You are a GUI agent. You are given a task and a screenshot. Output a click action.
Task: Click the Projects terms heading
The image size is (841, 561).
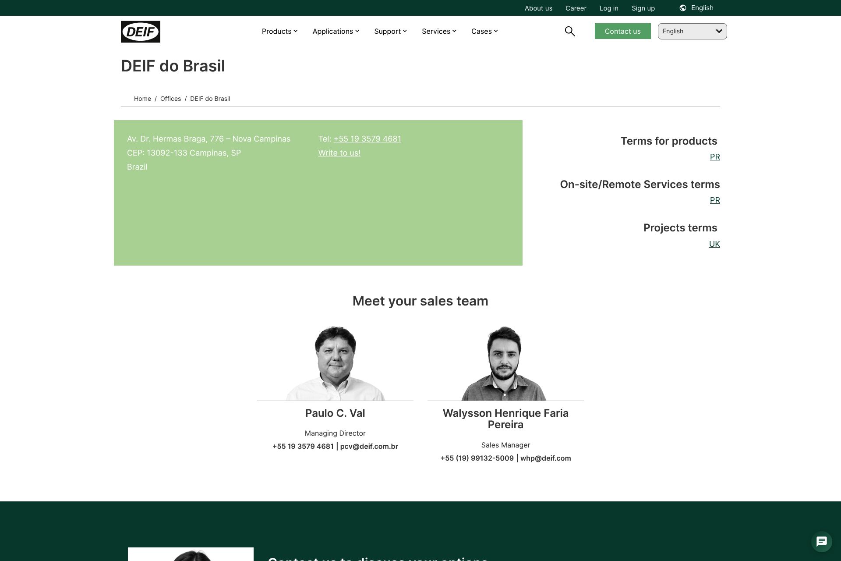coord(680,228)
